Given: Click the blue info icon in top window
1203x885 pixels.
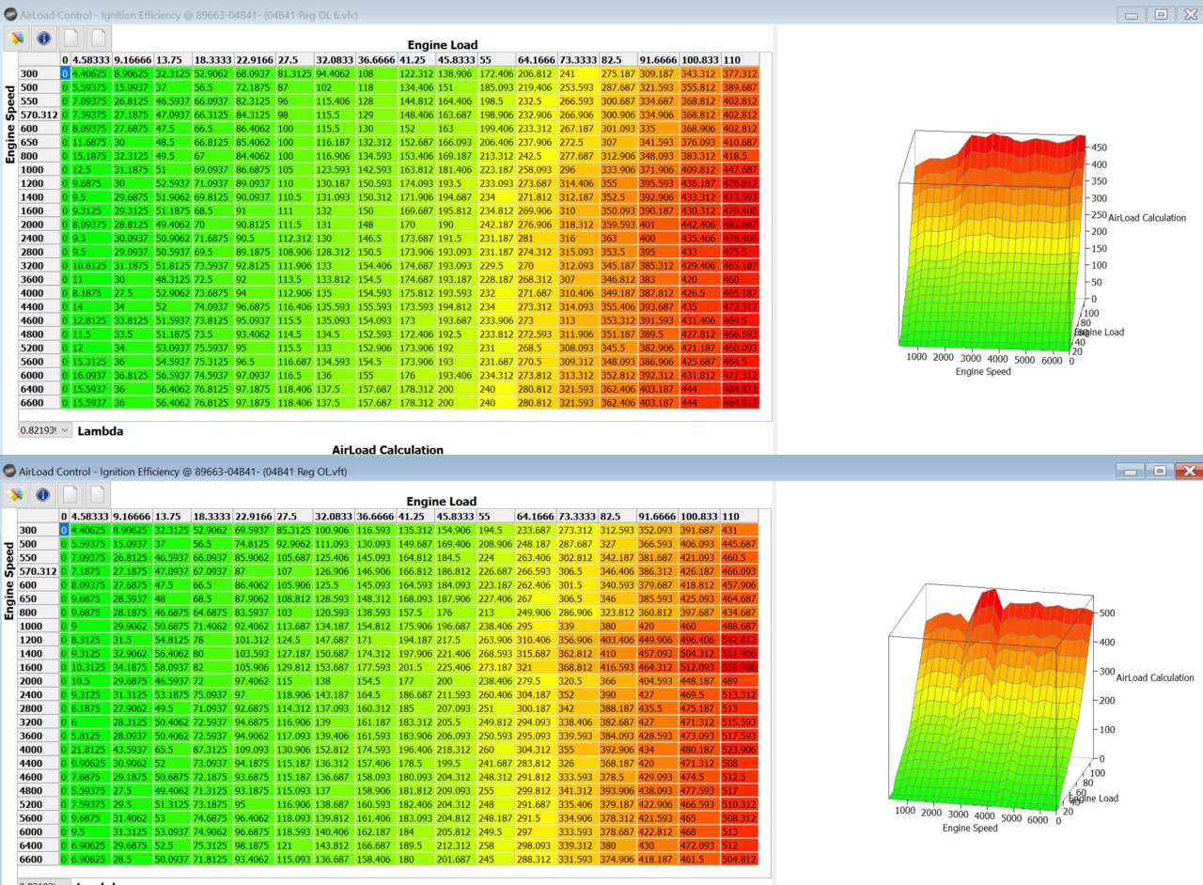Looking at the screenshot, I should tap(43, 38).
